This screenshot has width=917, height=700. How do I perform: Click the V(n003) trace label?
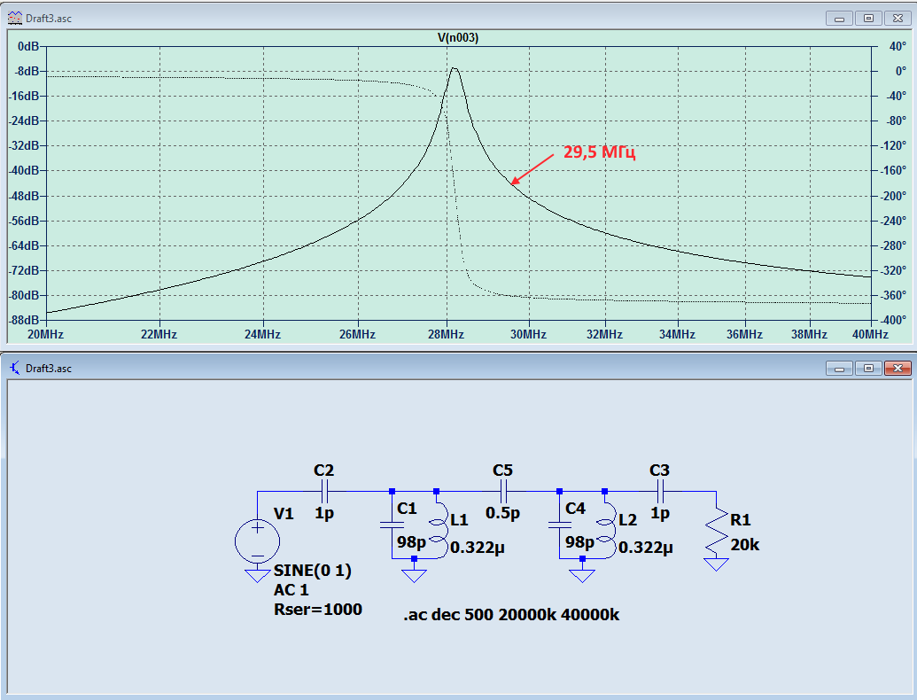(458, 37)
